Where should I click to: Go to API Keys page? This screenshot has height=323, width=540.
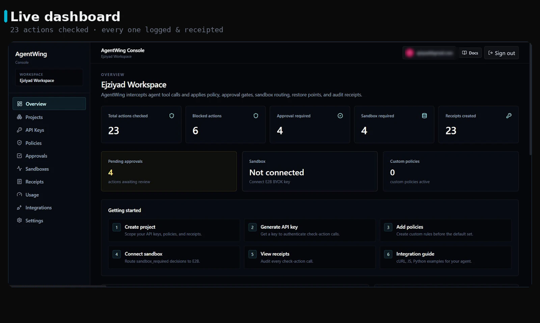[49, 130]
